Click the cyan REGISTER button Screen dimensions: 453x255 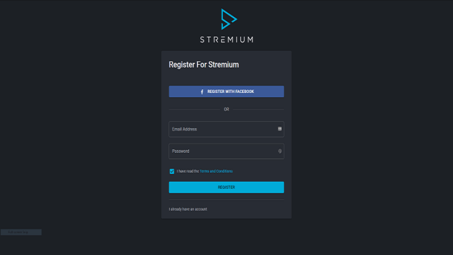pos(226,187)
